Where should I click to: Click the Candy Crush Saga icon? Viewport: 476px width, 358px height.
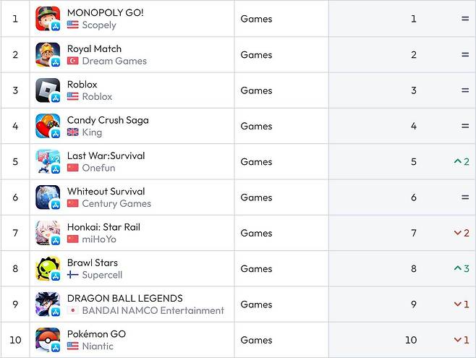(48, 126)
